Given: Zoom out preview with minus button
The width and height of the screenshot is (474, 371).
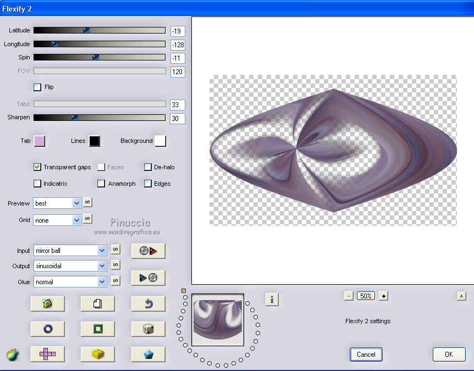Looking at the screenshot, I should (349, 296).
